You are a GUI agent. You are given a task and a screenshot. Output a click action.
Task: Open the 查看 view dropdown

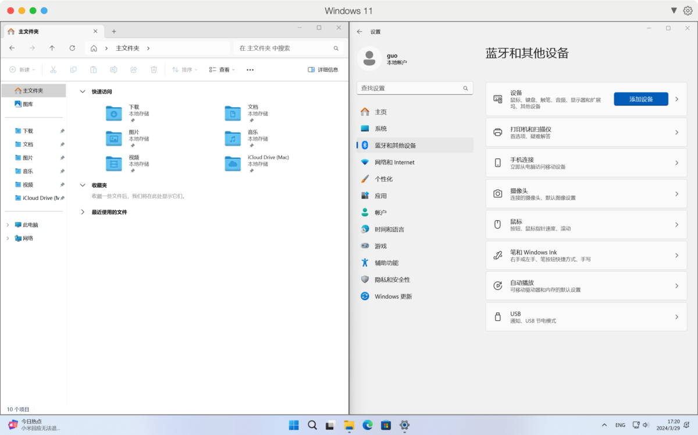coord(222,70)
